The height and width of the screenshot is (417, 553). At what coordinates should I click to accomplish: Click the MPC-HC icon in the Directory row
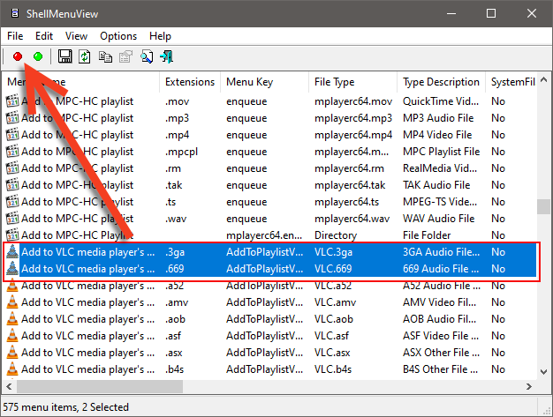pos(12,235)
